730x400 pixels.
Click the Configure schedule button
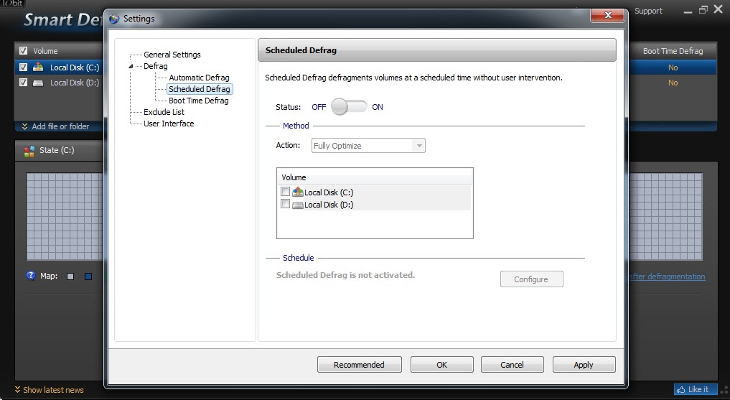(x=532, y=279)
